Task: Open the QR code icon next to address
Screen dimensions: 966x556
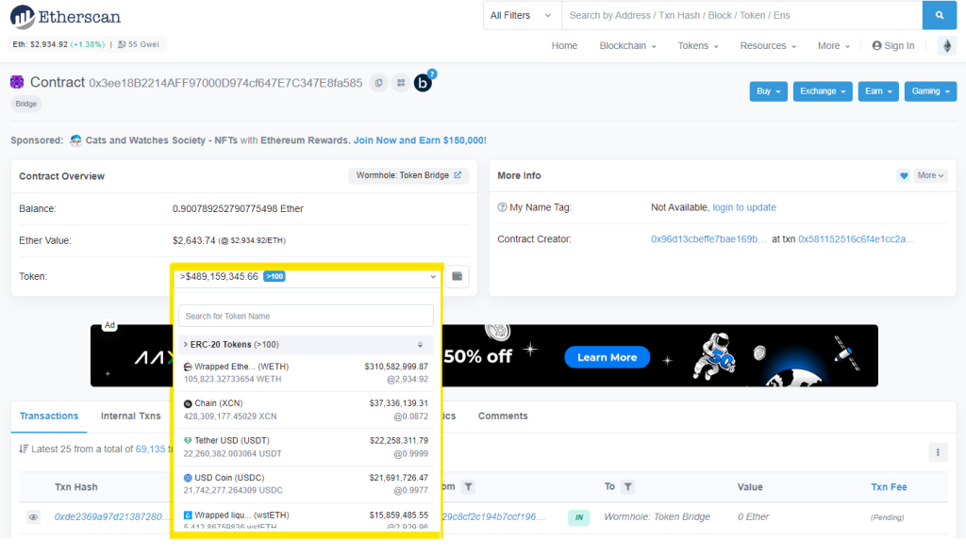Action: (401, 83)
